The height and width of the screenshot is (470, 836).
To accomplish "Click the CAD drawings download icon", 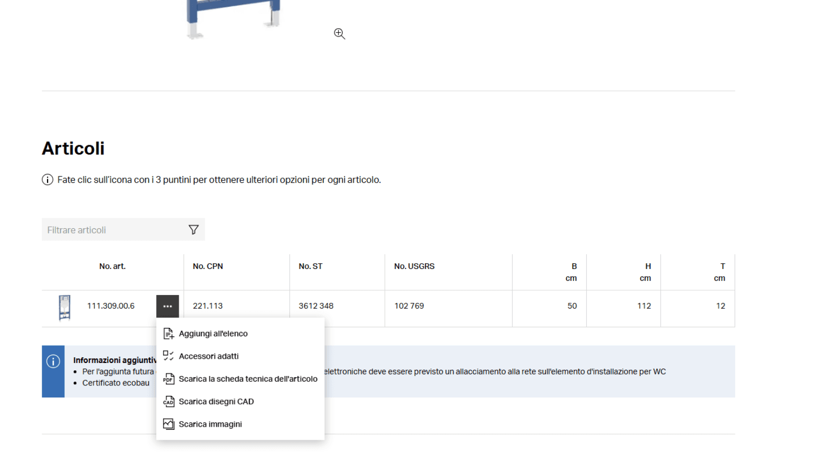I will pyautogui.click(x=168, y=401).
